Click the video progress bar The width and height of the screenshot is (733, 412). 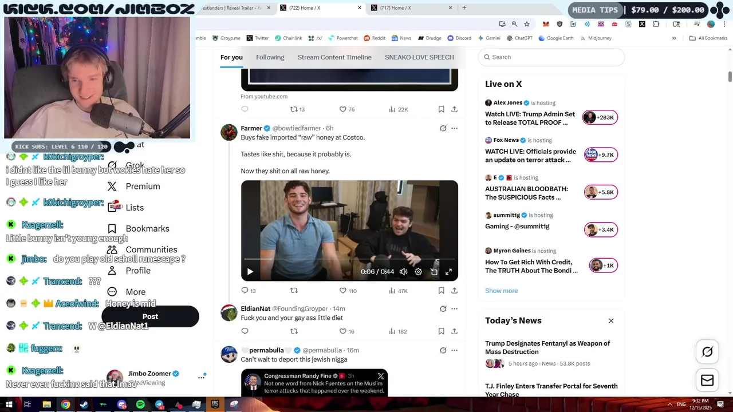(349, 259)
